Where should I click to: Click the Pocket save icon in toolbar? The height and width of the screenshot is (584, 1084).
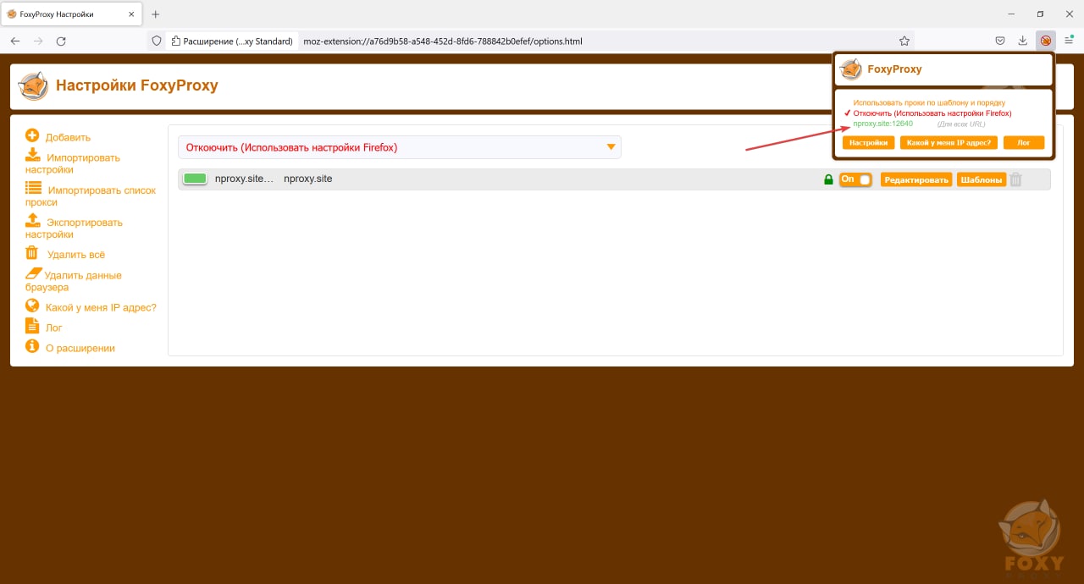[1000, 41]
